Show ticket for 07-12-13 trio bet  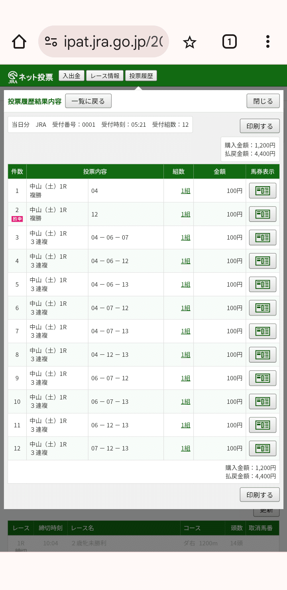262,448
